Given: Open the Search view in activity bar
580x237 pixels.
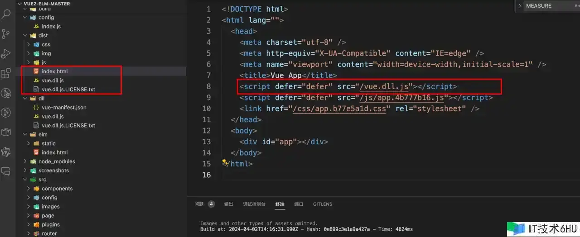Looking at the screenshot, I should click(6, 14).
